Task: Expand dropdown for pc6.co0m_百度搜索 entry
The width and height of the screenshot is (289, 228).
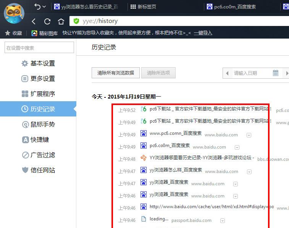Action: click(237, 147)
